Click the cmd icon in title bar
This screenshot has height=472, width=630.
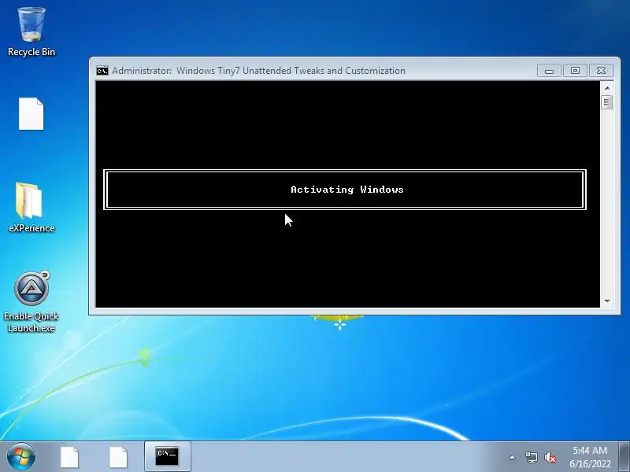tap(102, 71)
